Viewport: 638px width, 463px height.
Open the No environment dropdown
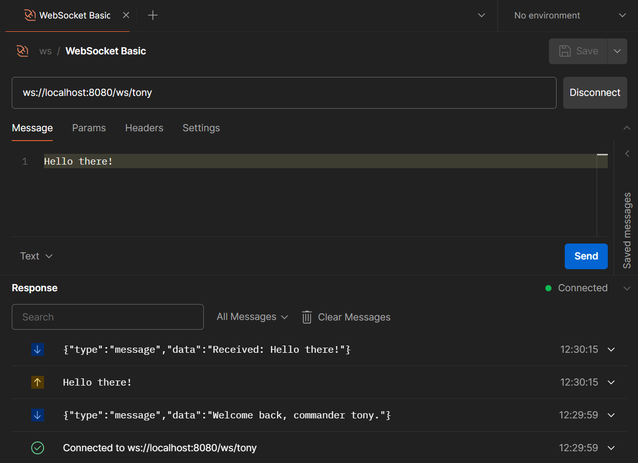[569, 15]
